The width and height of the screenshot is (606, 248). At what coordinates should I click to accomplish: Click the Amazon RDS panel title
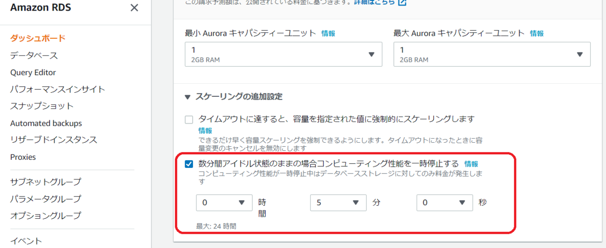pos(40,8)
